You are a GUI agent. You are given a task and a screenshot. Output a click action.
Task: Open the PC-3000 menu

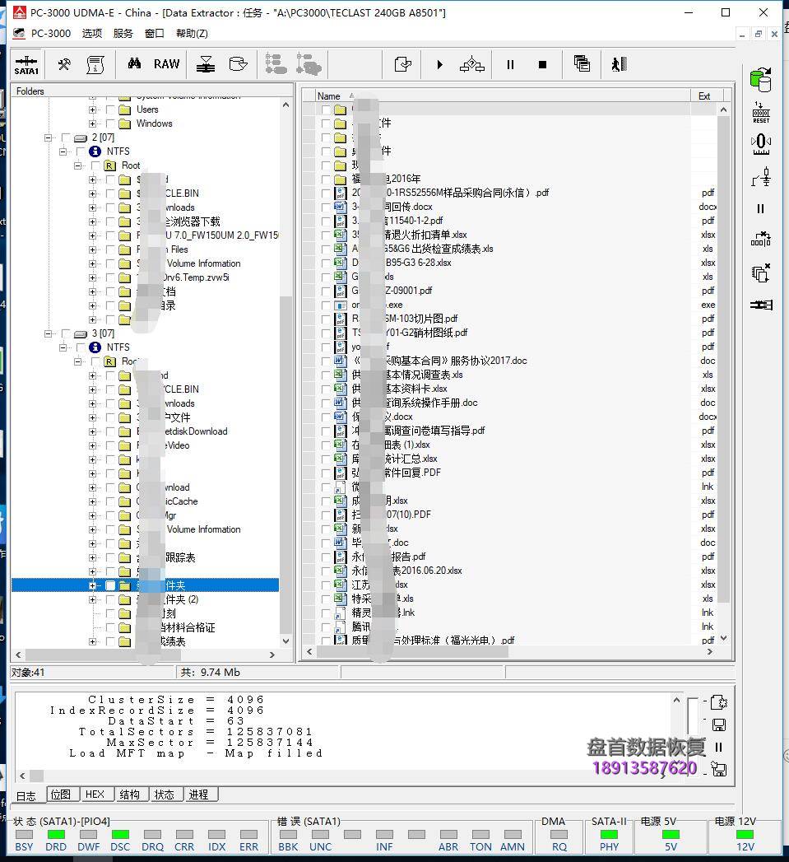(x=50, y=34)
